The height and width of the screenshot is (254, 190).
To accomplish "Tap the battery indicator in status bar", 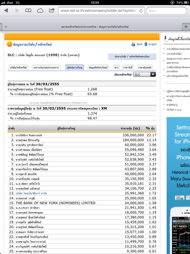I will tap(186, 3).
